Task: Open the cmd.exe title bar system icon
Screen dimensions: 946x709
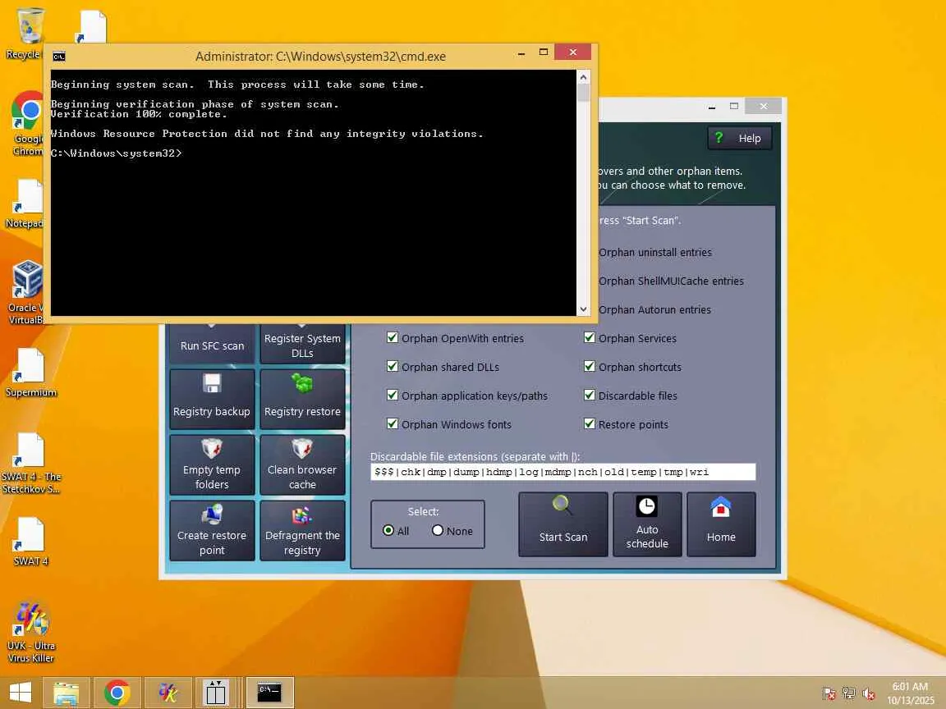Action: (x=58, y=57)
